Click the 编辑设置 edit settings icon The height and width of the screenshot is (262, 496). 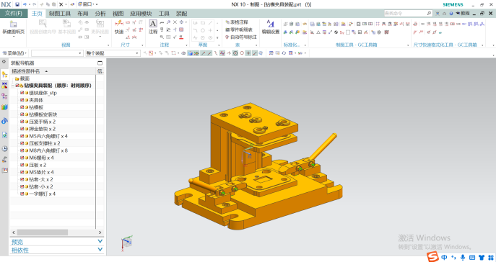pyautogui.click(x=271, y=24)
